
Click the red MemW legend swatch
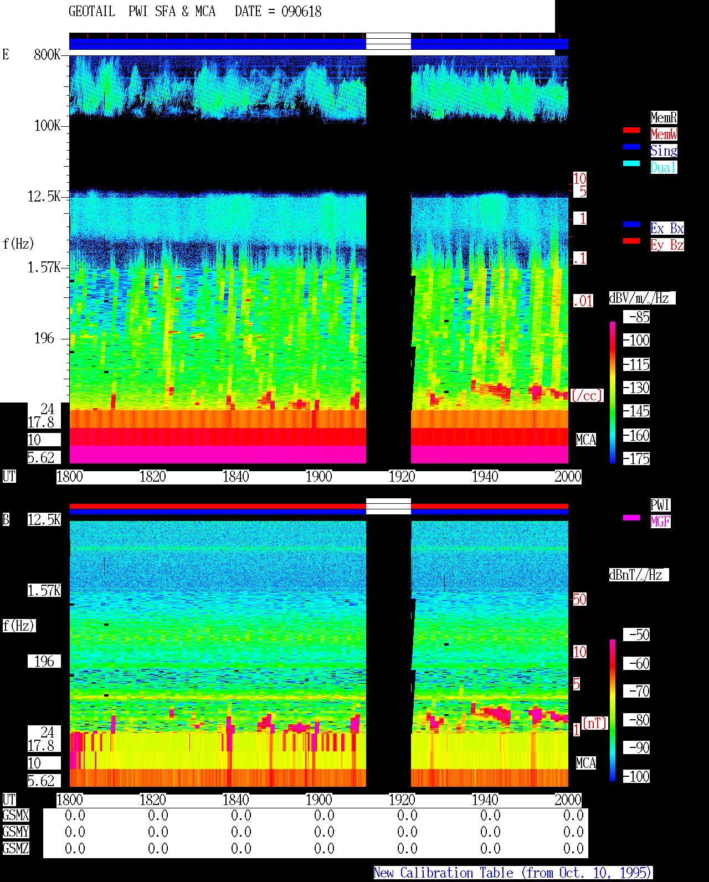coord(631,130)
